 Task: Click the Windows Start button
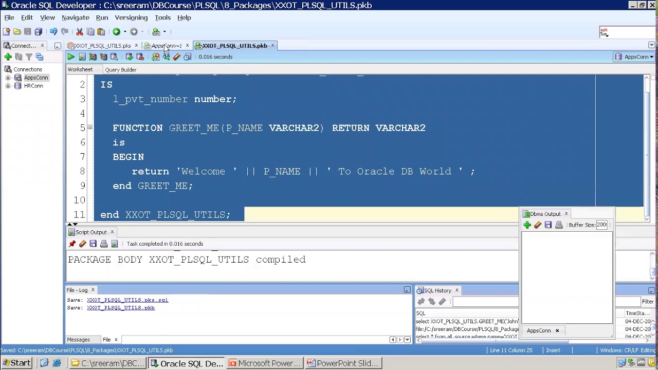pyautogui.click(x=16, y=363)
